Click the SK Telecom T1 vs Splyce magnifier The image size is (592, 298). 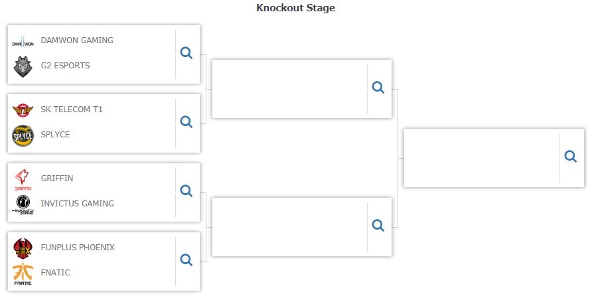pyautogui.click(x=186, y=122)
